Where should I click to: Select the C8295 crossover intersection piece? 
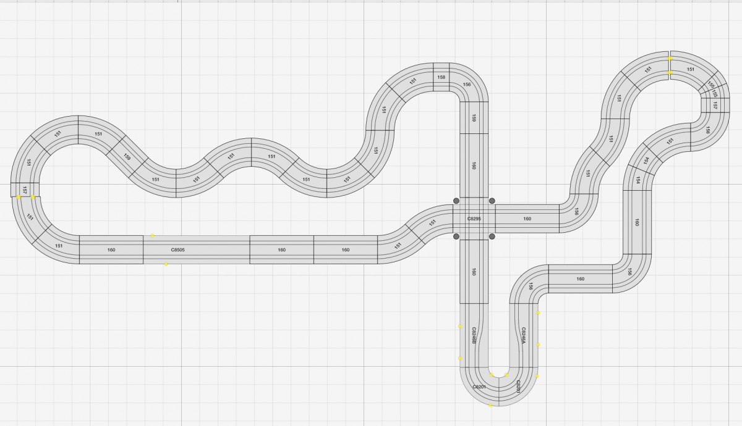click(x=474, y=217)
